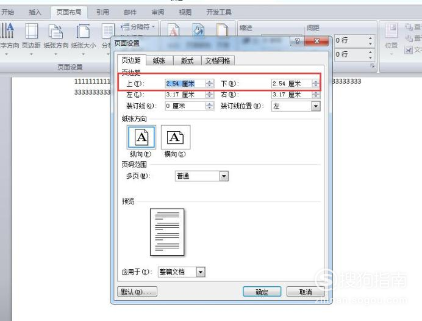Open the Mailings (邮件) ribbon tab
Image resolution: width=422 pixels, height=321 pixels.
(131, 12)
